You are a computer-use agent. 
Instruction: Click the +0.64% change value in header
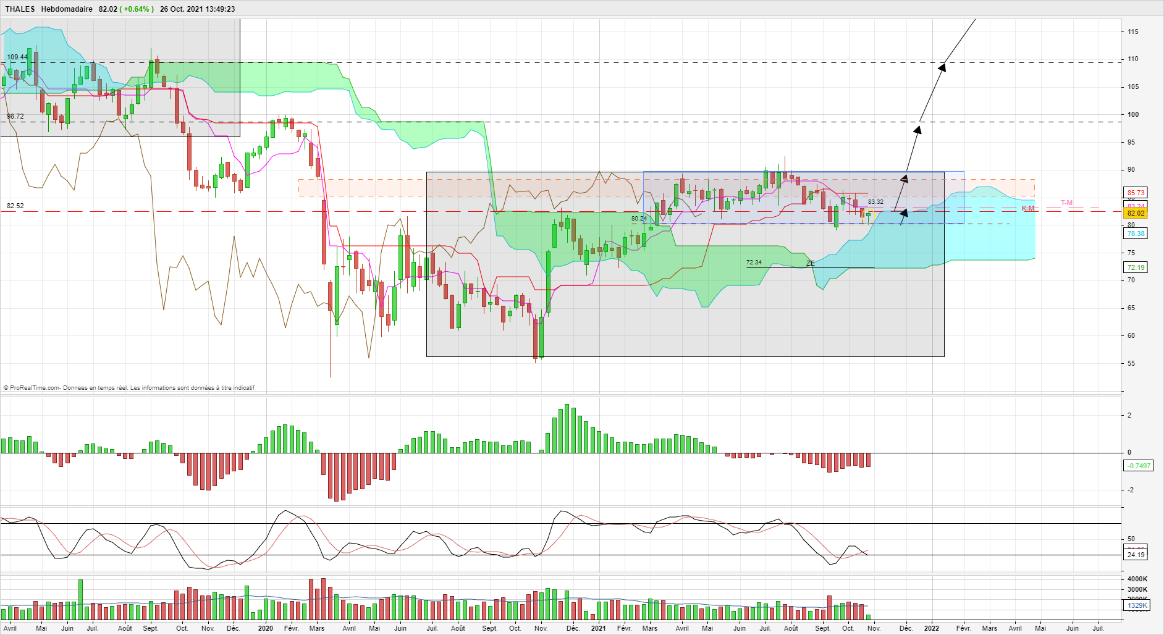(137, 9)
